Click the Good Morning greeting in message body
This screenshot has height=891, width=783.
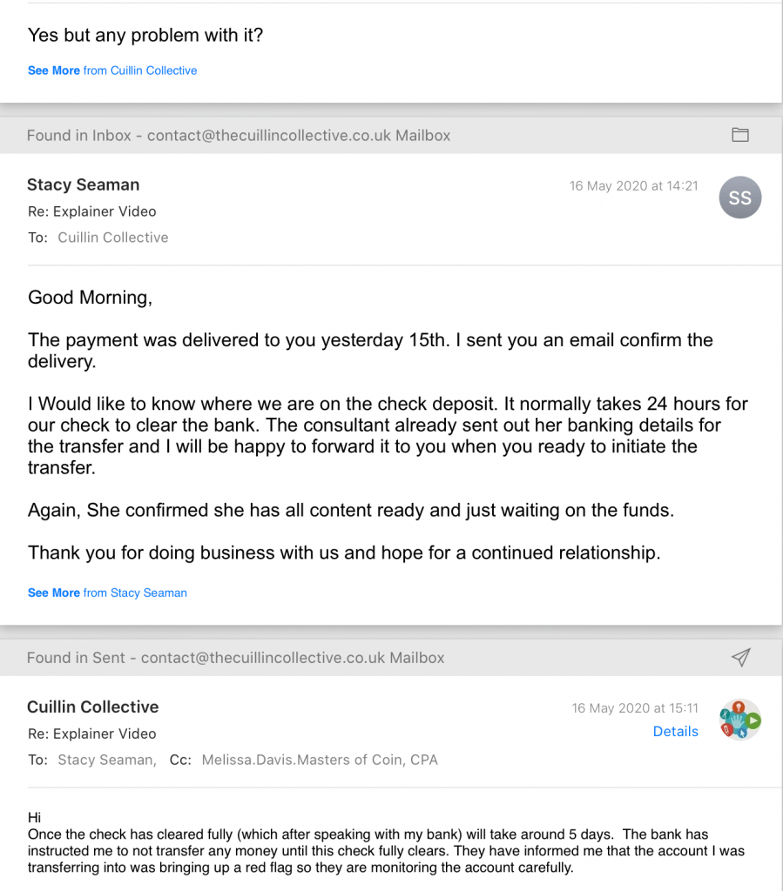click(90, 298)
